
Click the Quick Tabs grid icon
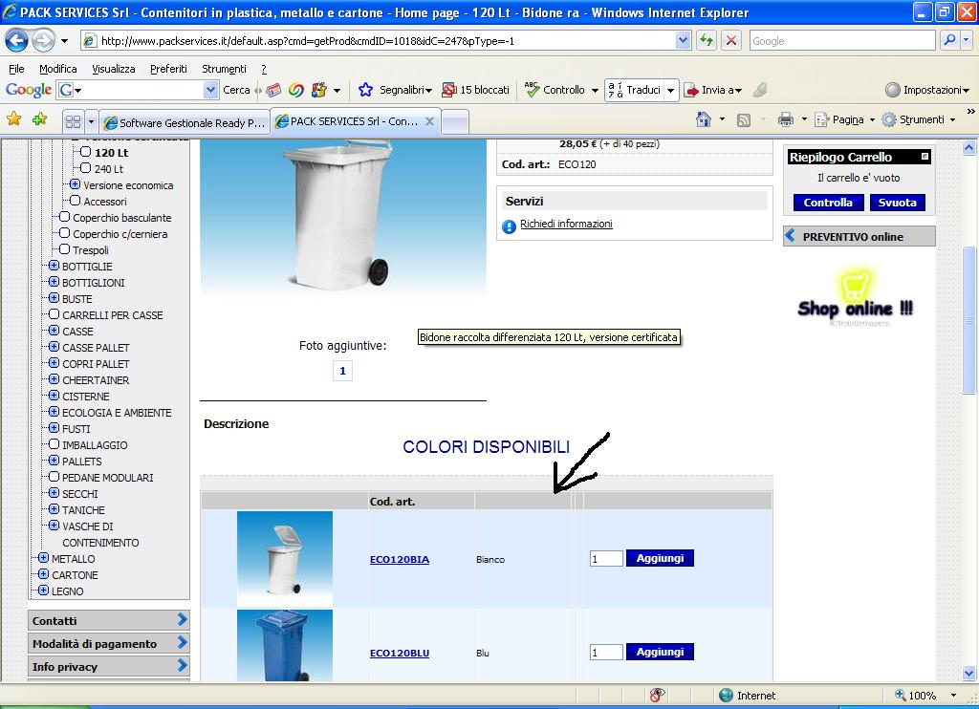pyautogui.click(x=73, y=121)
